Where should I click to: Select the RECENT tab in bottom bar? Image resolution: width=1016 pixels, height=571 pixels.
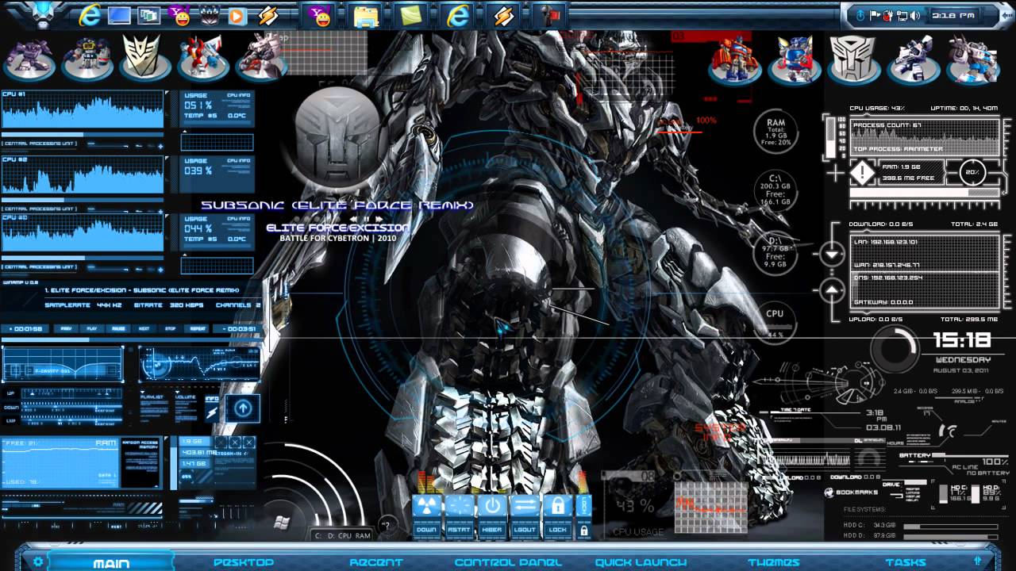(377, 562)
